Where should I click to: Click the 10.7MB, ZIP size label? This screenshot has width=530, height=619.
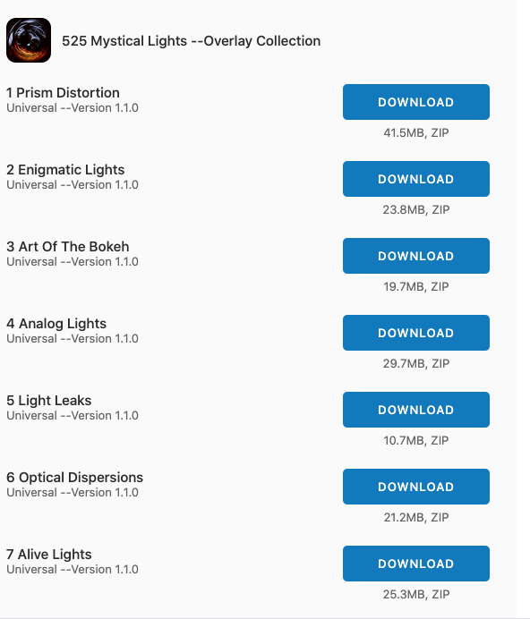click(415, 441)
